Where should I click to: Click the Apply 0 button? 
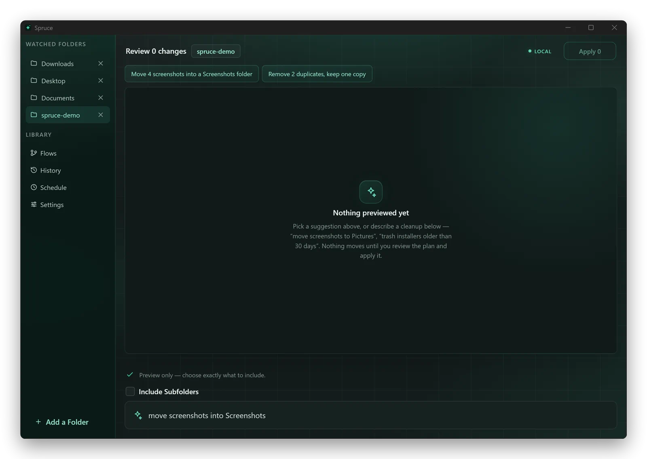point(590,51)
